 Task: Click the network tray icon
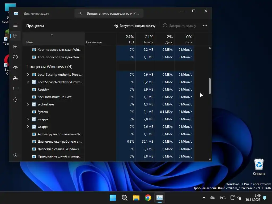point(232,198)
